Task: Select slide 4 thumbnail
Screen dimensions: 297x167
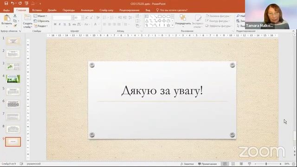Action: pos(13,79)
